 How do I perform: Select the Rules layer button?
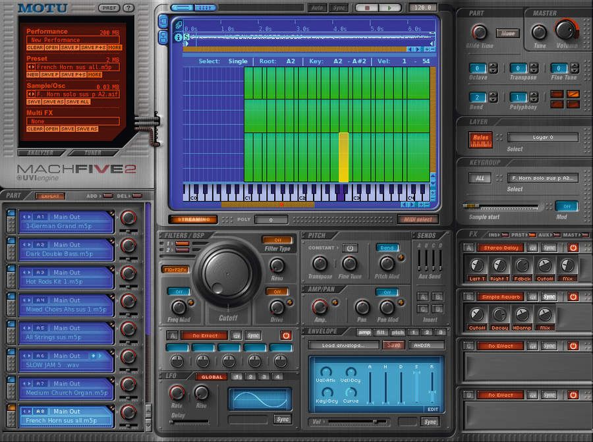click(480, 140)
